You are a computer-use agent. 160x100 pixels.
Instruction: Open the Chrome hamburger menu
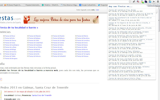coord(158,1)
